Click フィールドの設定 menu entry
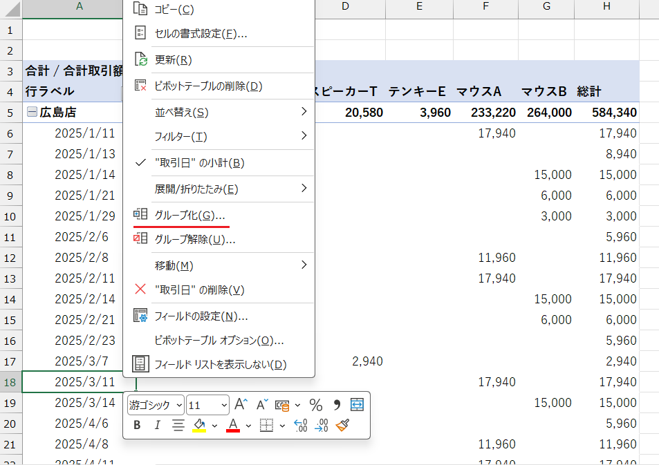This screenshot has width=659, height=465. [201, 316]
